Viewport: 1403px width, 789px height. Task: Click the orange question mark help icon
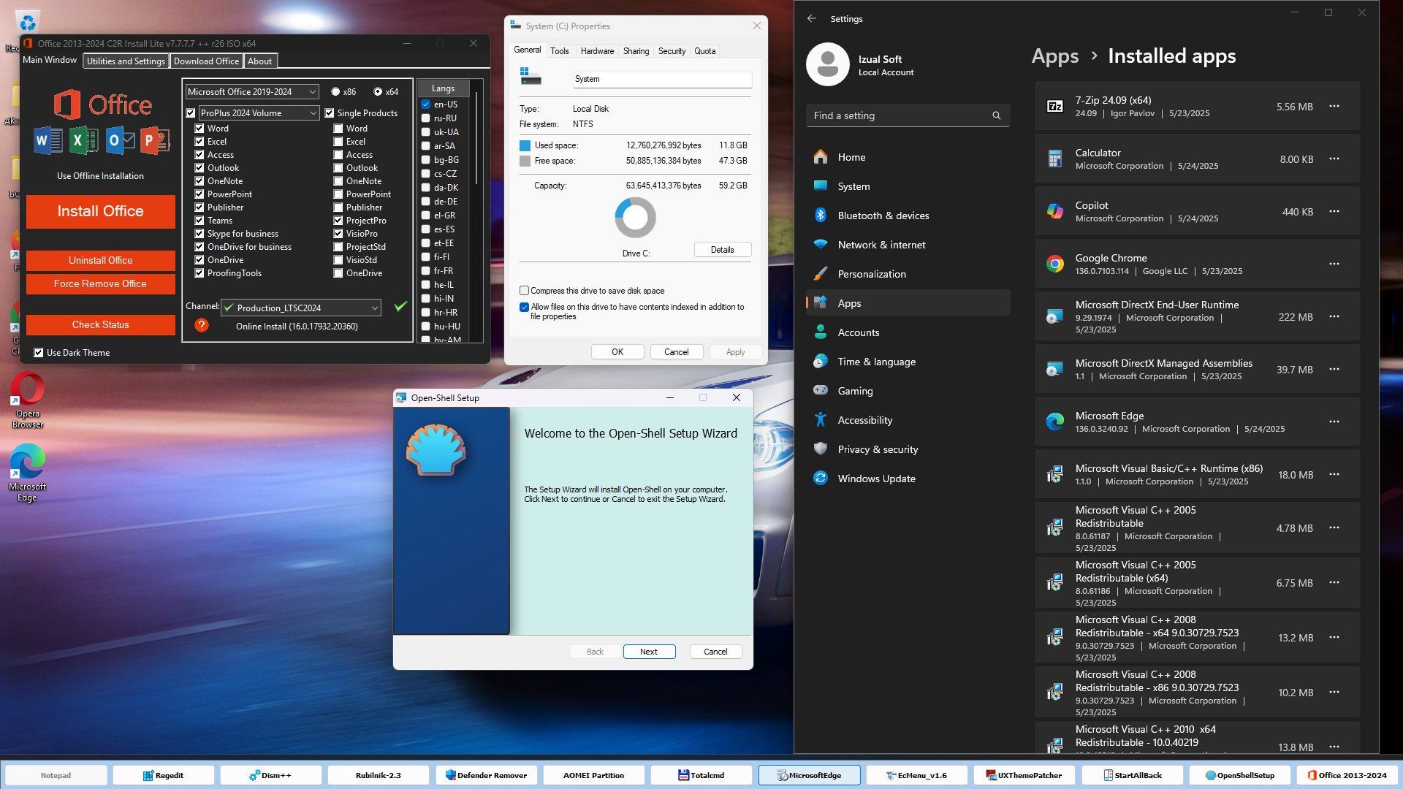pos(202,326)
